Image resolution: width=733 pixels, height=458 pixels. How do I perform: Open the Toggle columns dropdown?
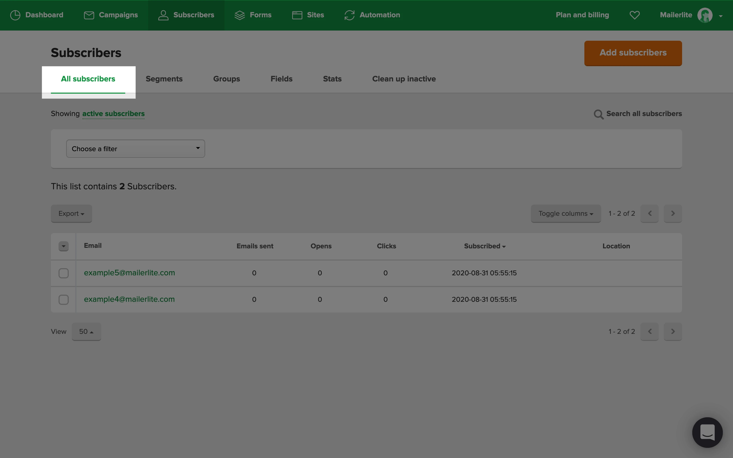(566, 213)
